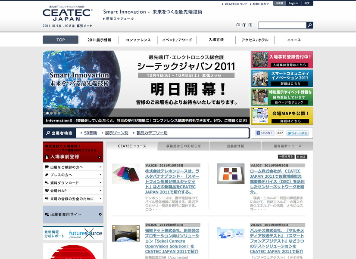Open the Facebook icon in header

(244, 25)
